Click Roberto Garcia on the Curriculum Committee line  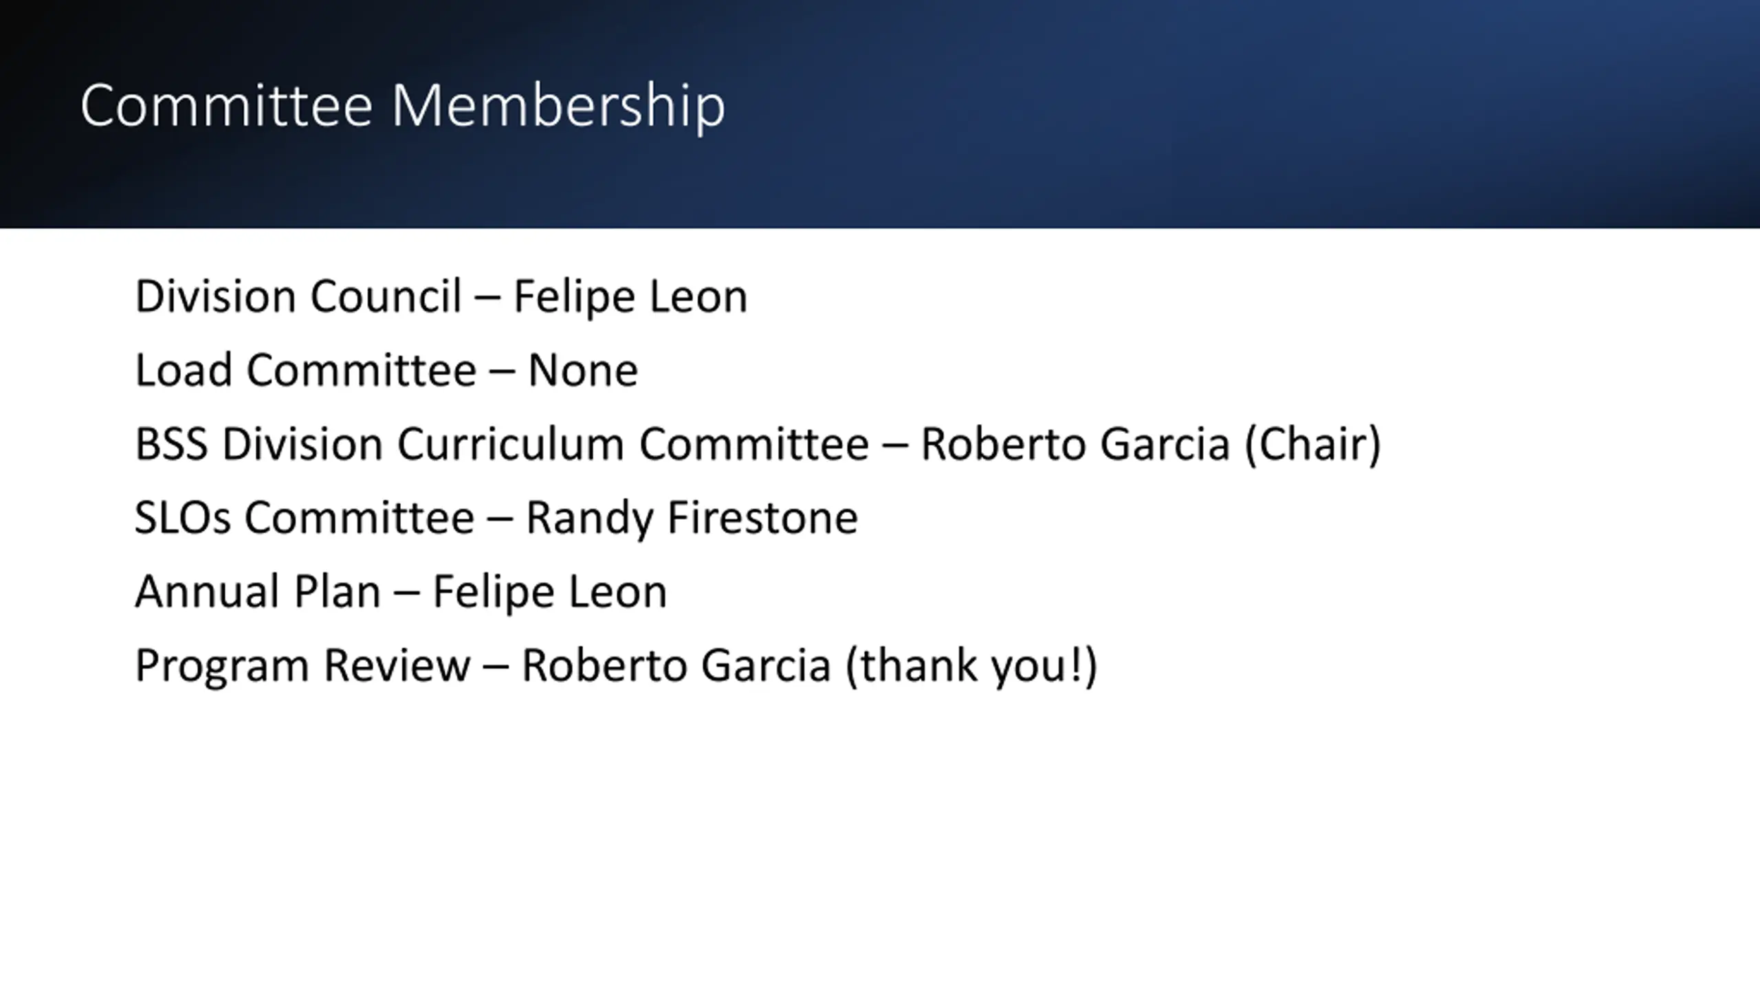[x=1075, y=443]
